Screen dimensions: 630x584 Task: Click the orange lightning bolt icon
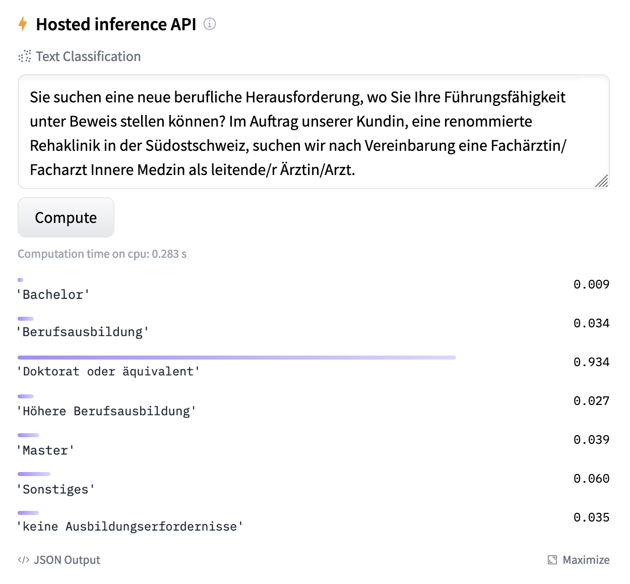23,24
